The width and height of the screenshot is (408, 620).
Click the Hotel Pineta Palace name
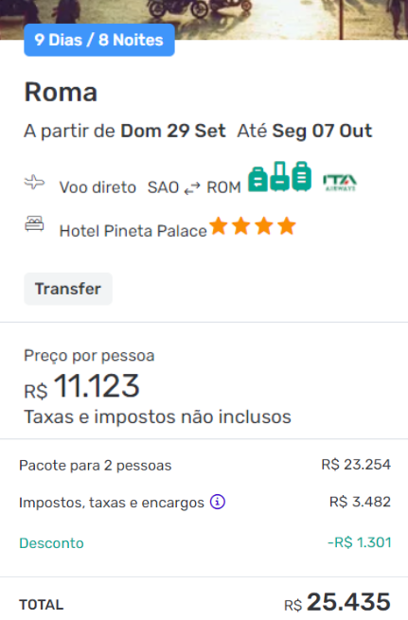click(x=133, y=231)
